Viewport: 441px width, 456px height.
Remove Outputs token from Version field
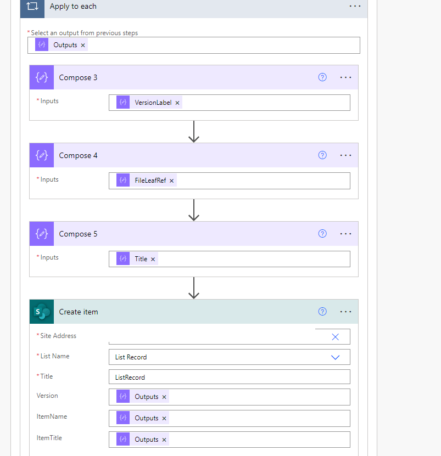click(164, 397)
